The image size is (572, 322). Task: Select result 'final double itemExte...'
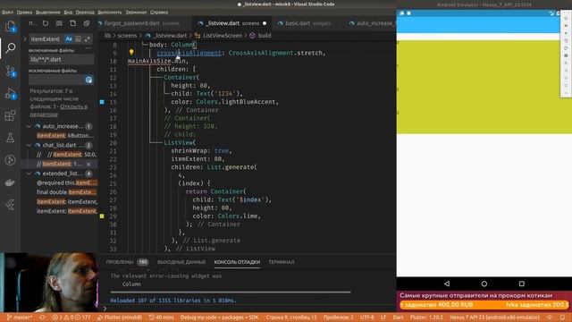(x=67, y=192)
